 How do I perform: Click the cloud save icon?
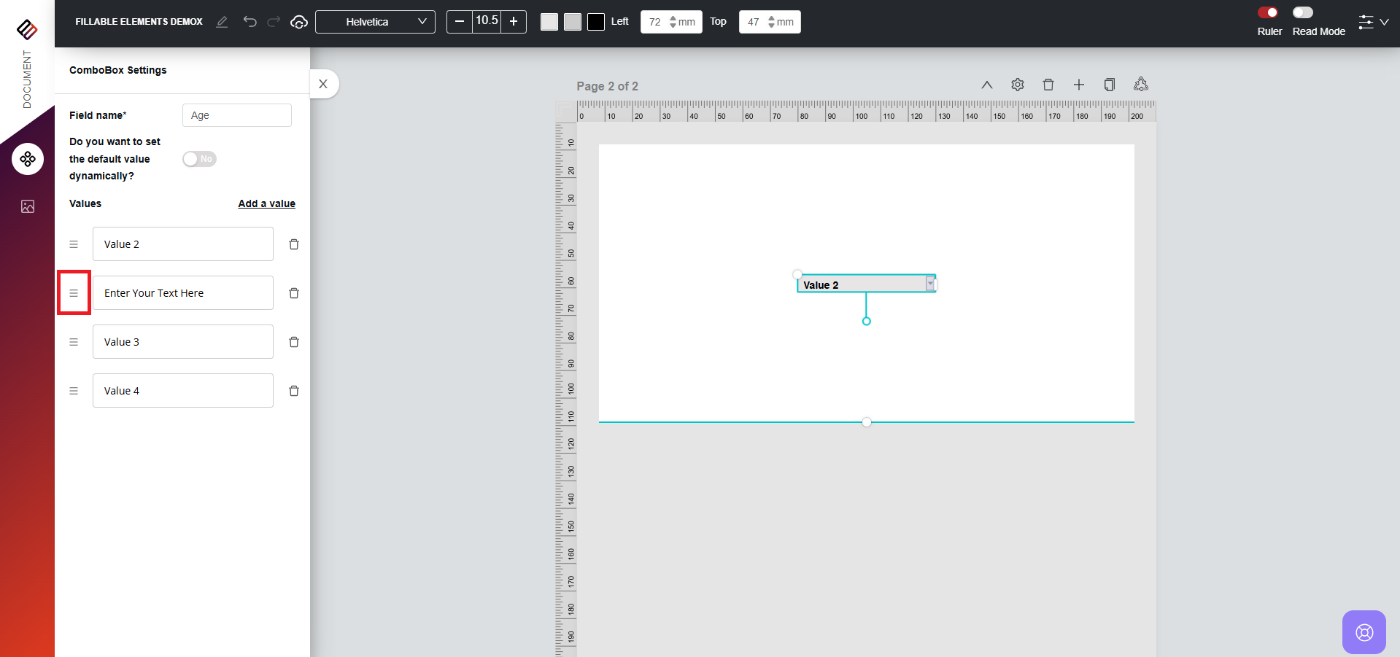click(298, 22)
